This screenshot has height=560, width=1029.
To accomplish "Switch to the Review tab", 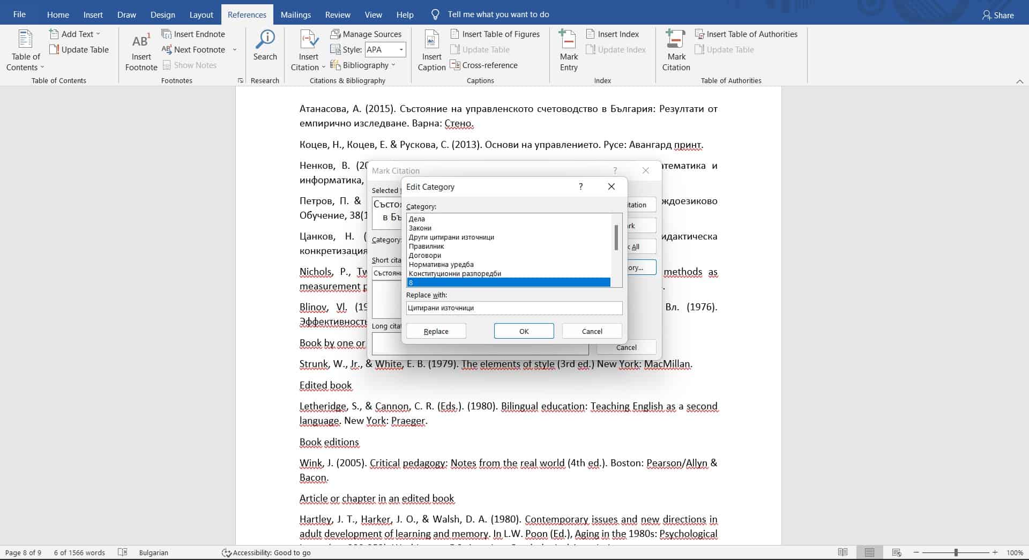I will (x=338, y=14).
